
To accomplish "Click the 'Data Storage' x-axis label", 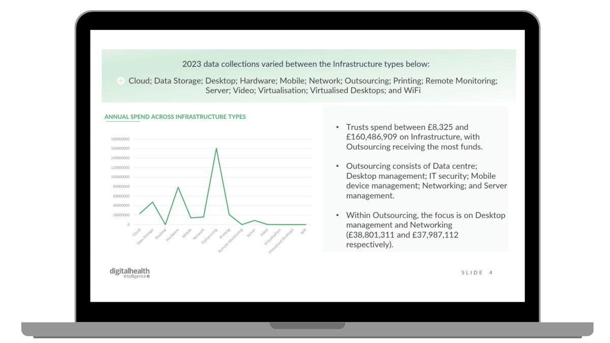I will click(x=145, y=237).
